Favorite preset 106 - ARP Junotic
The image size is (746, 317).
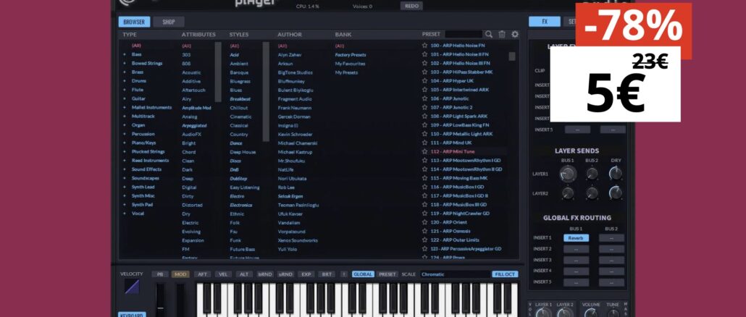[424, 98]
